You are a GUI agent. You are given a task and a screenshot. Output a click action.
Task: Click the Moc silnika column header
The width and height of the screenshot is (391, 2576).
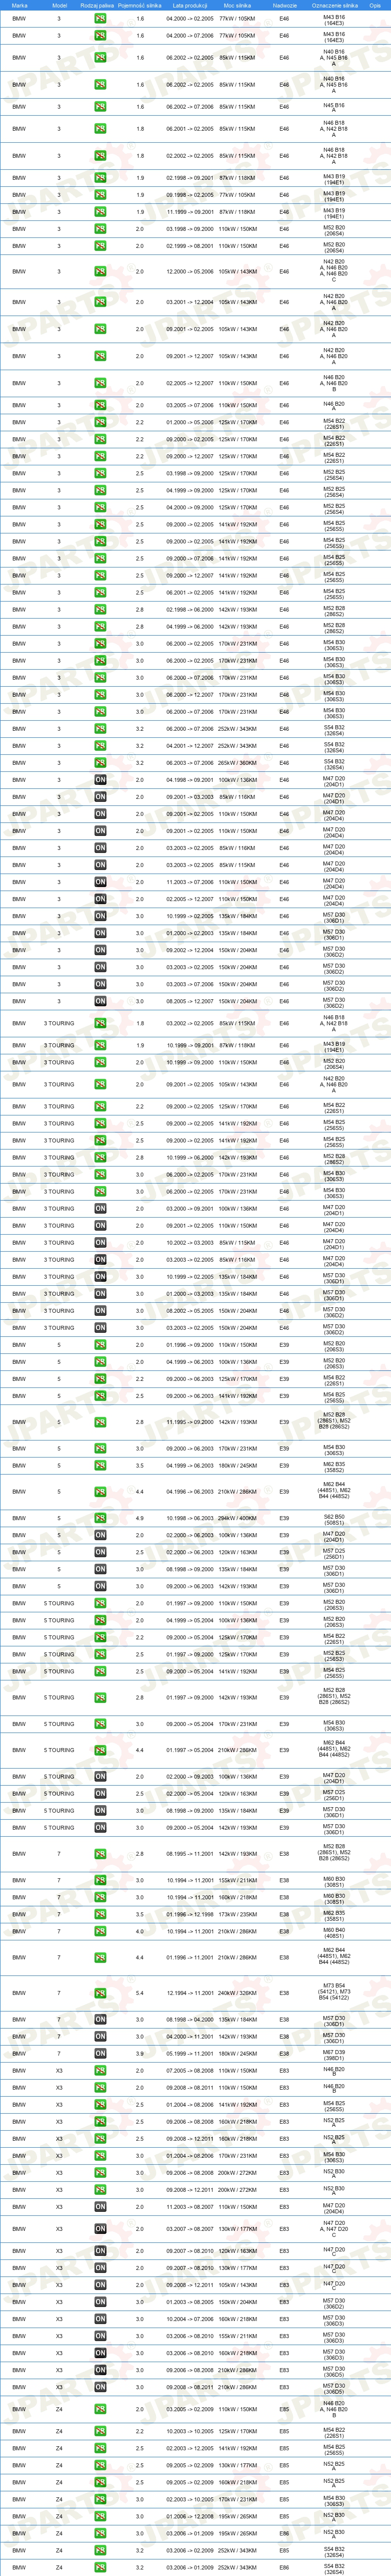tap(237, 5)
